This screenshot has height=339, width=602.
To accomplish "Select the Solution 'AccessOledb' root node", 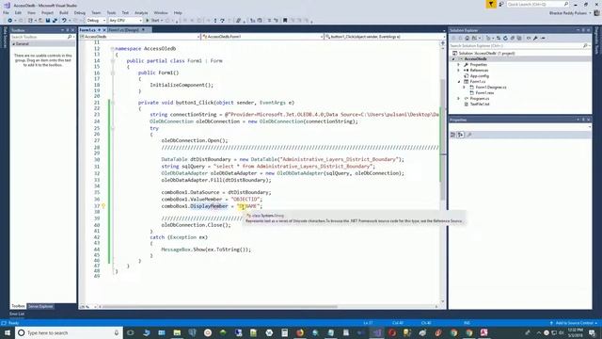I will coord(486,54).
